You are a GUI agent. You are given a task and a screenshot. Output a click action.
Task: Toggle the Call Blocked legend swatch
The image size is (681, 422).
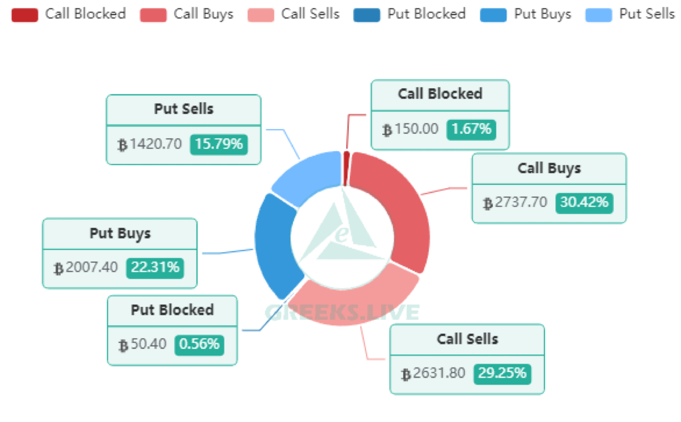click(x=25, y=15)
